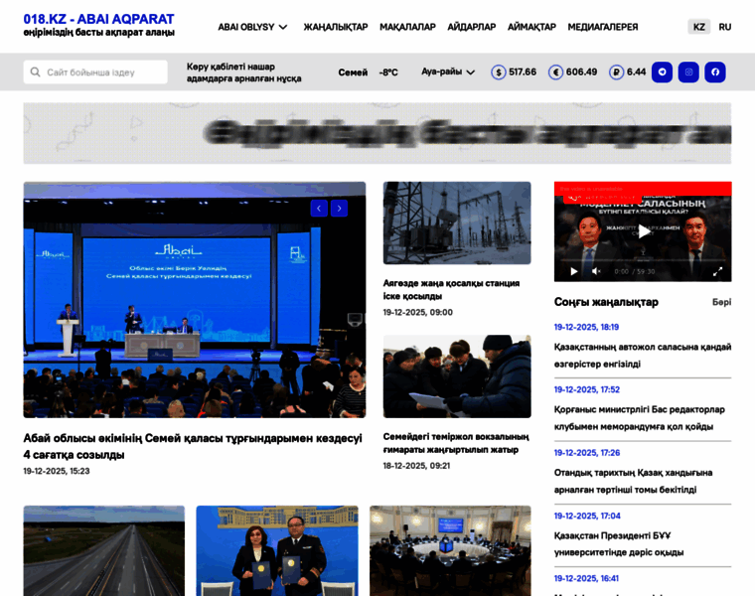
Task: Click the Бері link beside Соңғы жаңалықтар
Action: (x=722, y=302)
